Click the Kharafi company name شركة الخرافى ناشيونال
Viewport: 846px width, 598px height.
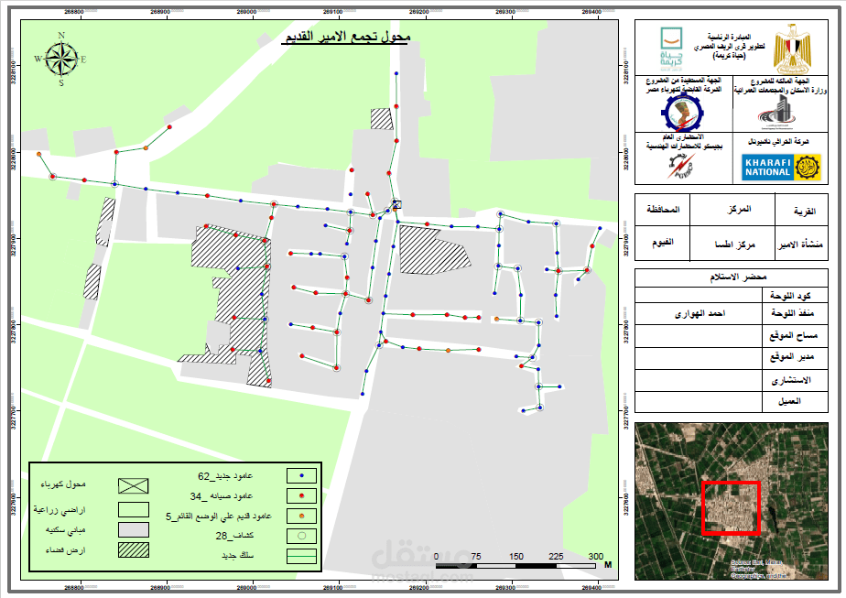tap(778, 141)
